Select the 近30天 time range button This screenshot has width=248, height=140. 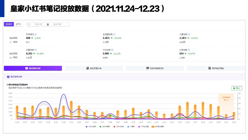(9, 24)
